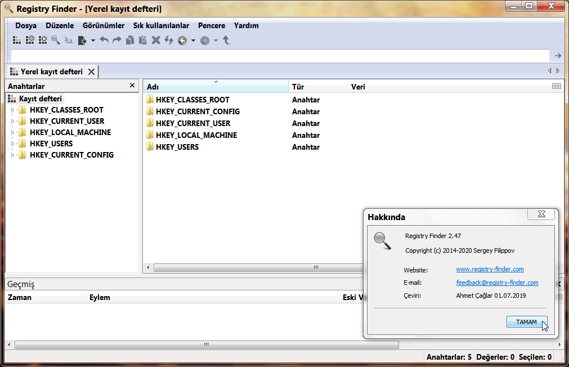
Task: Close the Yerel kayıt defteri tab
Action: 91,72
